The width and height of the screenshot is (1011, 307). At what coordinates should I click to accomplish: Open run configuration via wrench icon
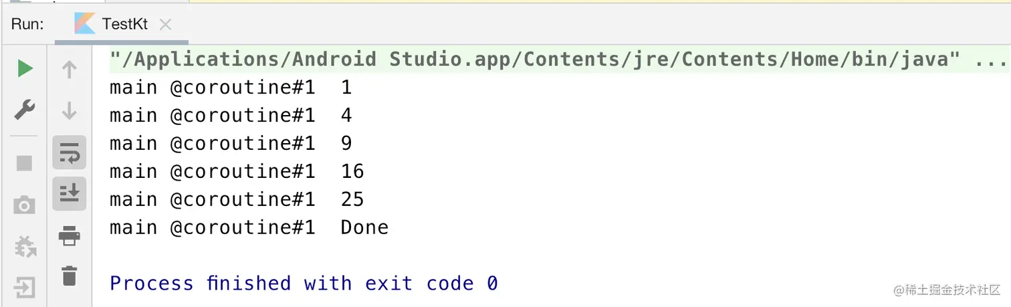coord(25,109)
